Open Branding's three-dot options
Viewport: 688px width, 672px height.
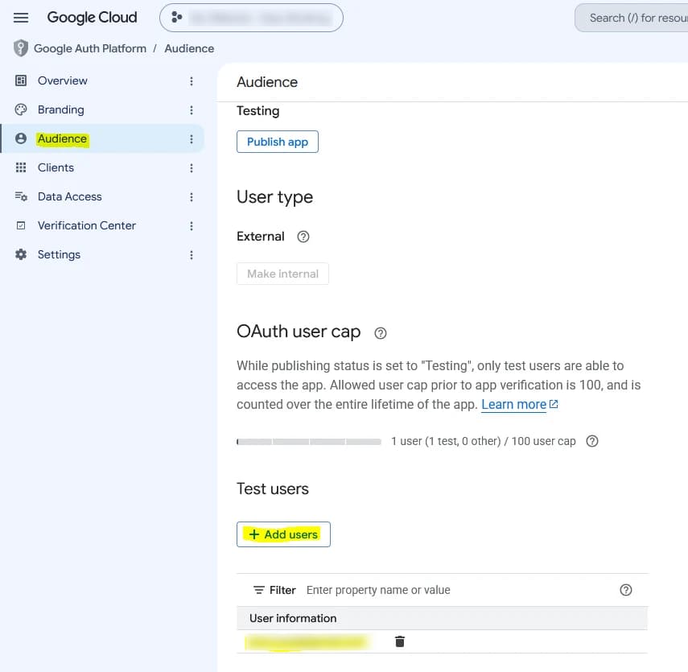[x=192, y=110]
